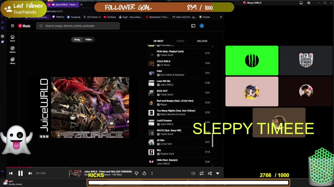
Task: Click the Cast to device icon
Action: coord(193,26)
